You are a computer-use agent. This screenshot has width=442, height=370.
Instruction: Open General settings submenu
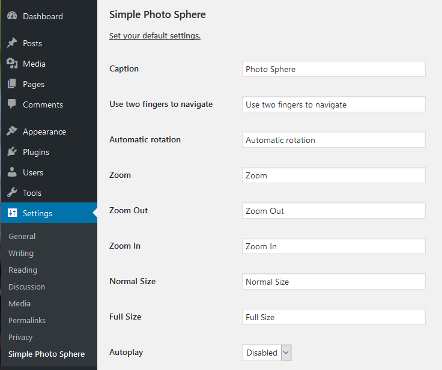click(22, 236)
